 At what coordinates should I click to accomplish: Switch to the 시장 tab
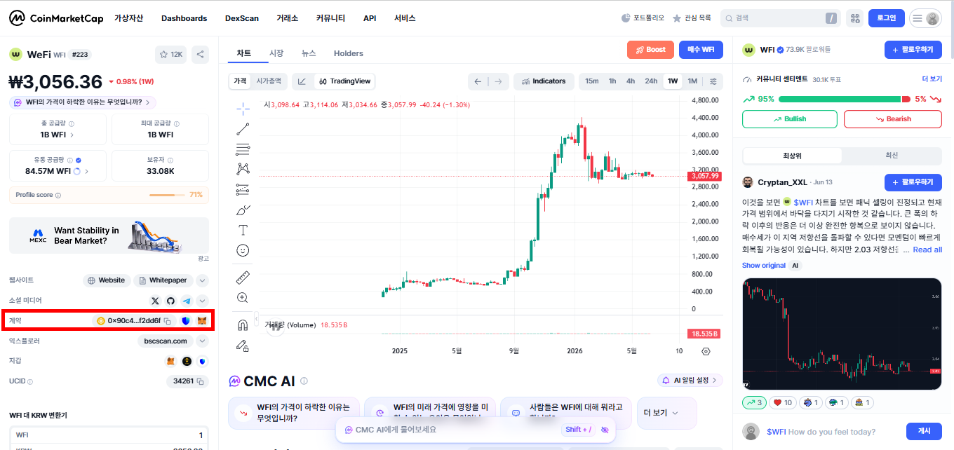[x=276, y=53]
